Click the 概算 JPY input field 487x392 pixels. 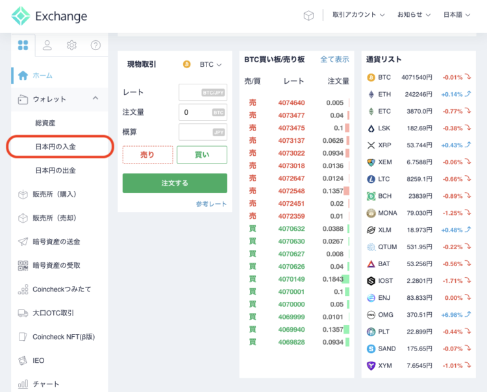(203, 132)
